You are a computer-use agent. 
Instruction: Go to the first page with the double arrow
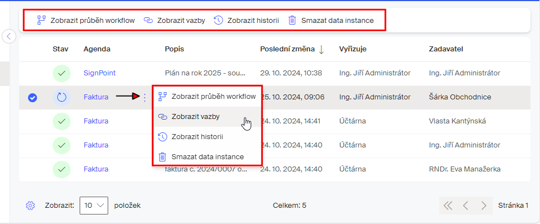(447, 206)
